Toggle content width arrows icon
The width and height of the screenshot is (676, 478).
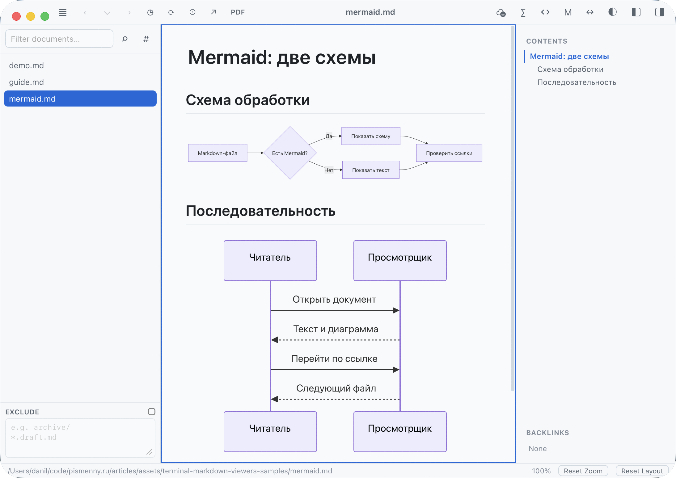pyautogui.click(x=590, y=12)
